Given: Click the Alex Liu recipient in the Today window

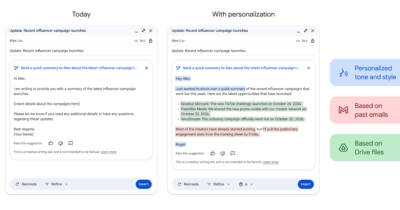Looking at the screenshot, I should tap(16, 41).
